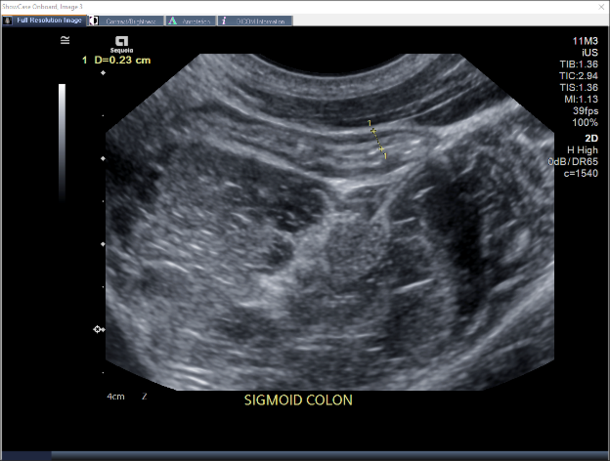The height and width of the screenshot is (461, 610).
Task: Click the 4cm depth label
Action: pyautogui.click(x=116, y=396)
